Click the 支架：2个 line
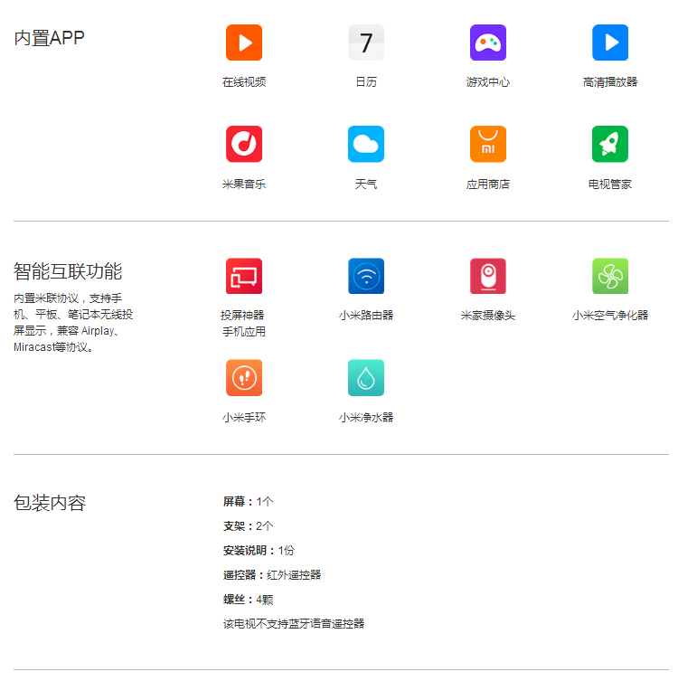Viewport: 678px width, 681px height. 248,526
